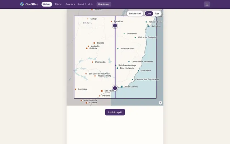Click the Londrina label
Viewport: 230px width, 144px height.
pos(82,89)
